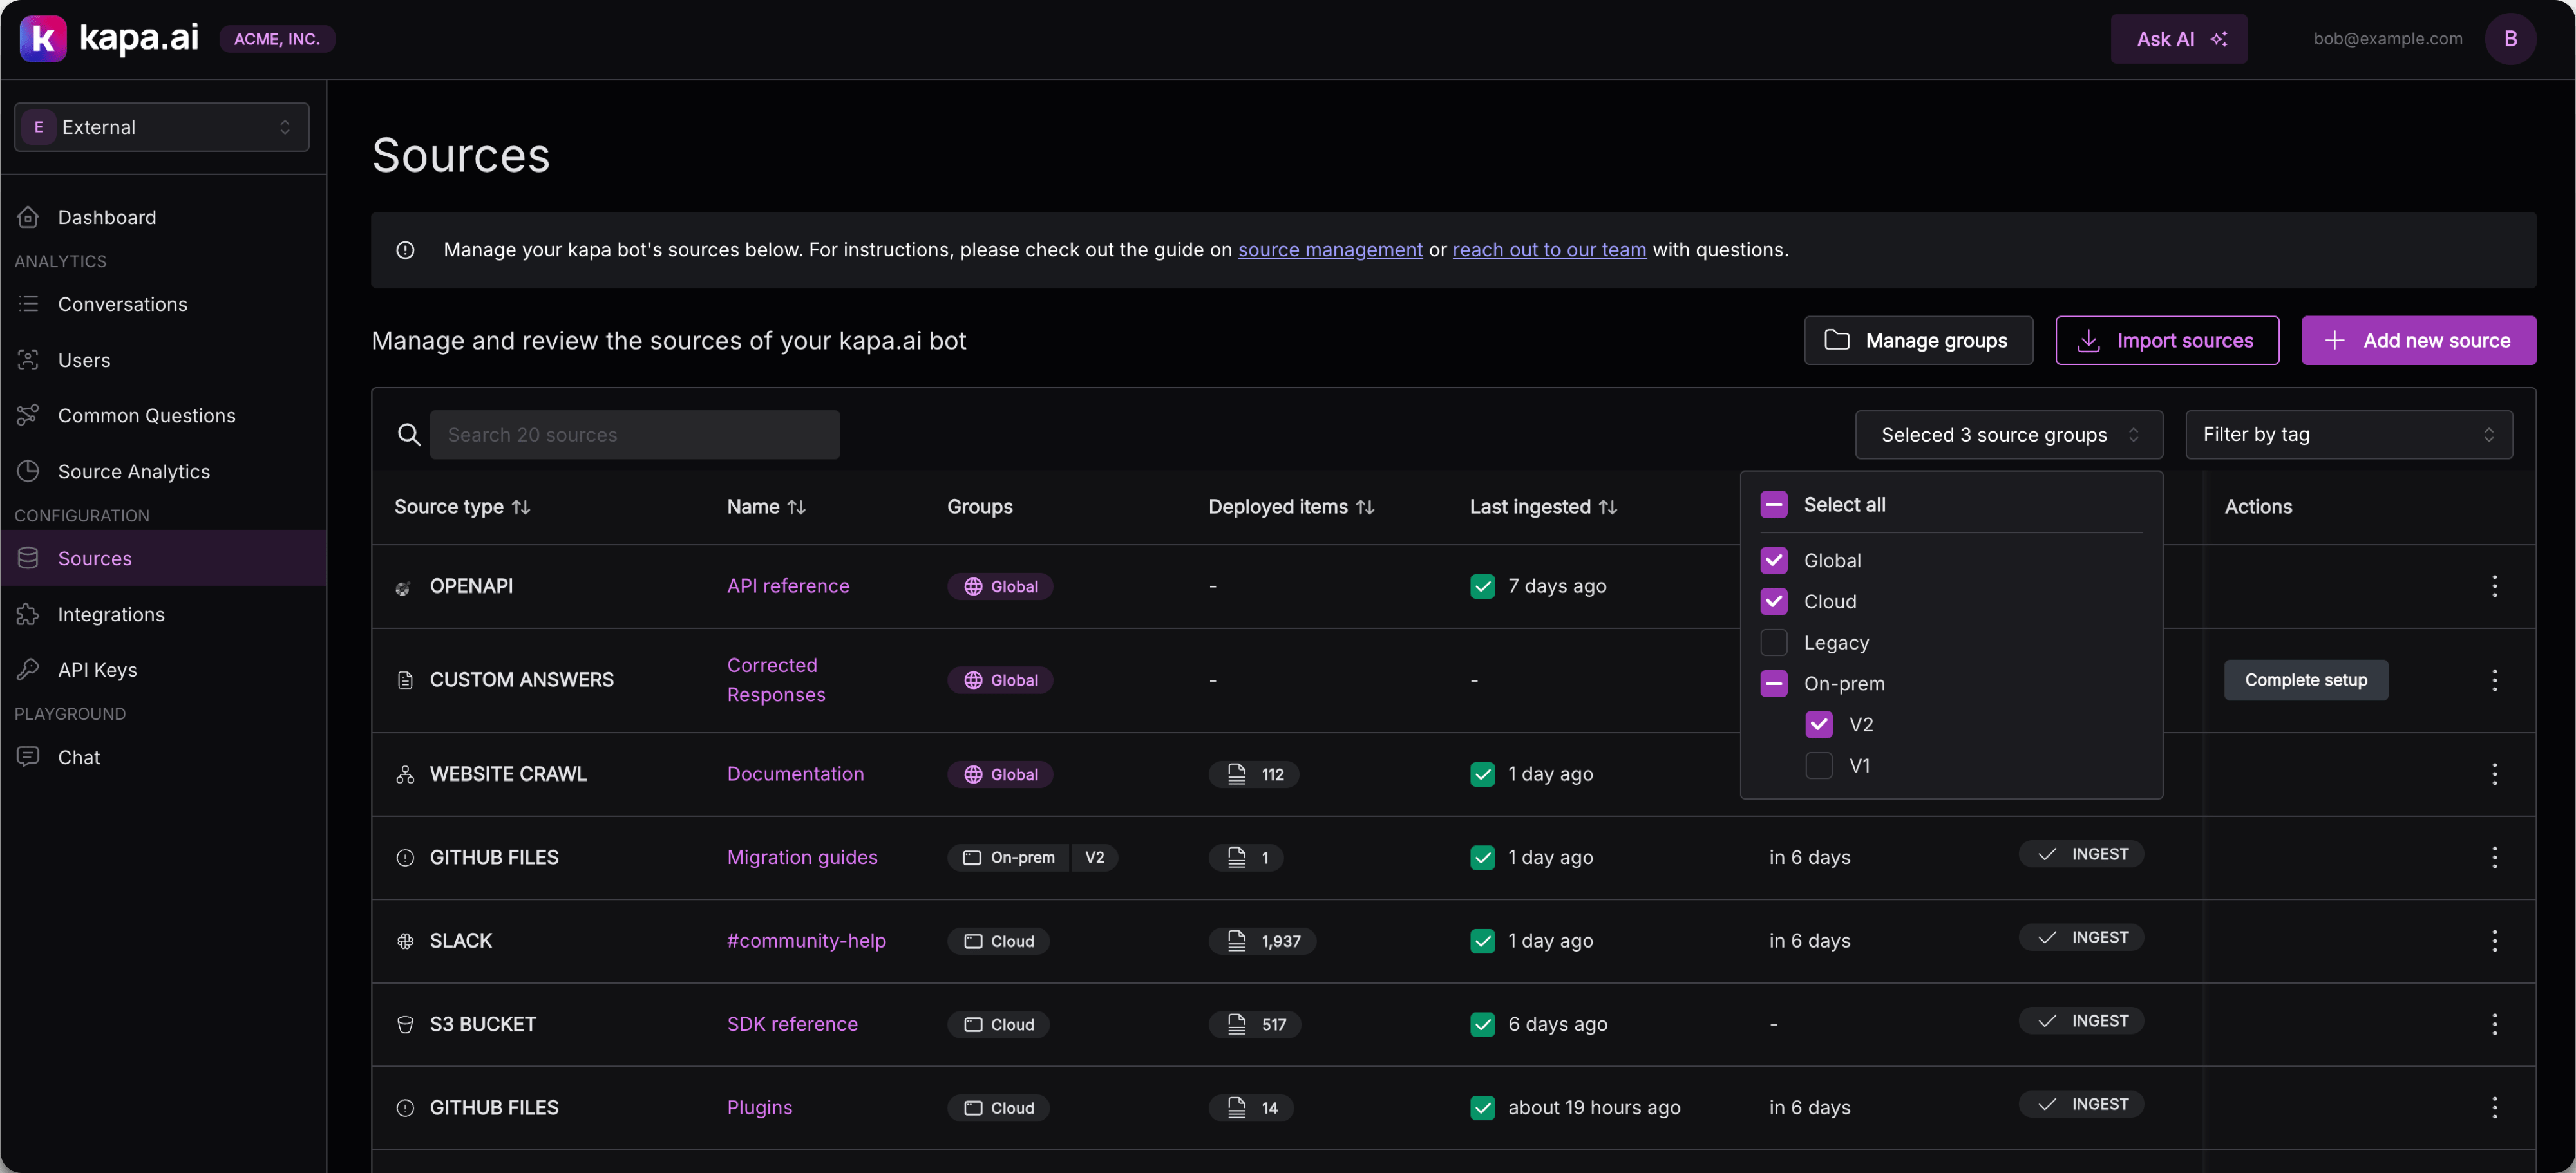Click the Chat bubble icon in sidebar

[x=28, y=757]
